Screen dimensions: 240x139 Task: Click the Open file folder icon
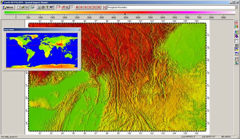[x=22, y=7]
